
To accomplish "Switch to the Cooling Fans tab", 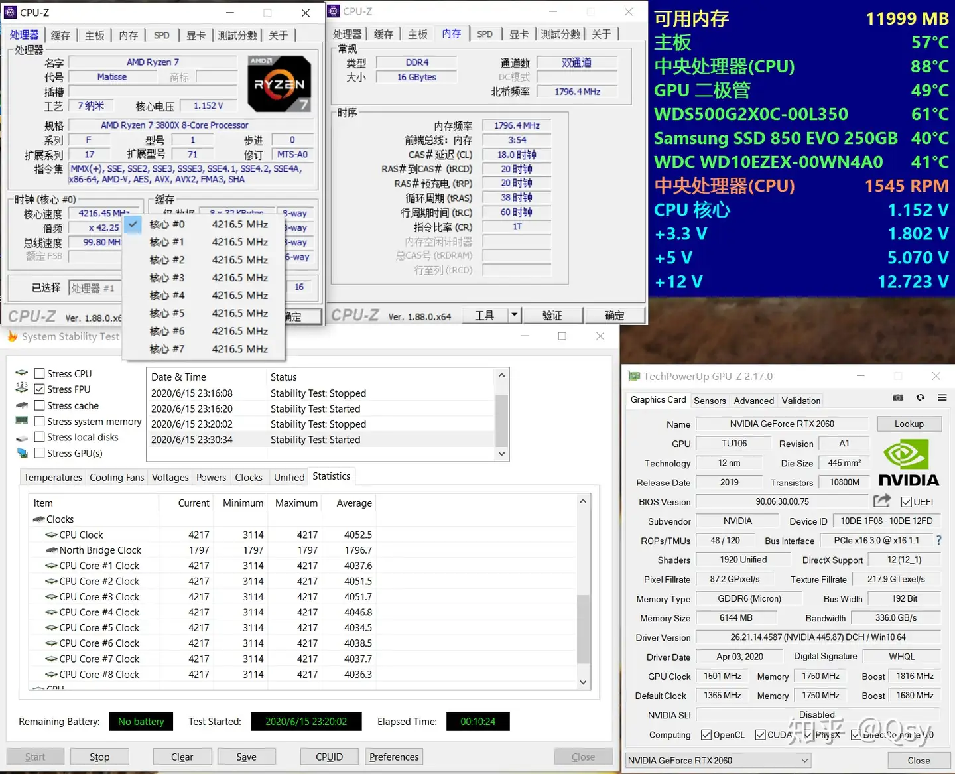I will click(x=117, y=477).
